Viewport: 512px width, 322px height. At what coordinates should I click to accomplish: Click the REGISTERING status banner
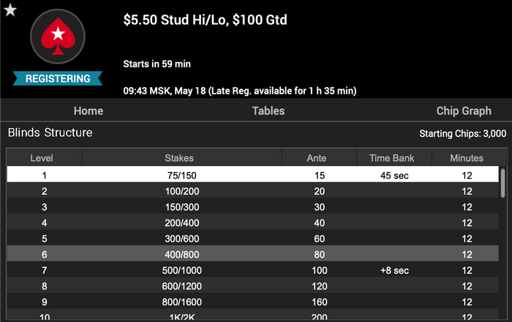tap(58, 79)
